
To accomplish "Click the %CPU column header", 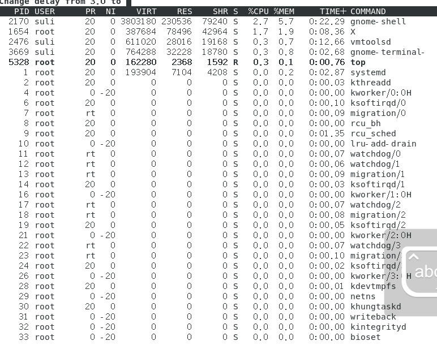I will point(258,11).
